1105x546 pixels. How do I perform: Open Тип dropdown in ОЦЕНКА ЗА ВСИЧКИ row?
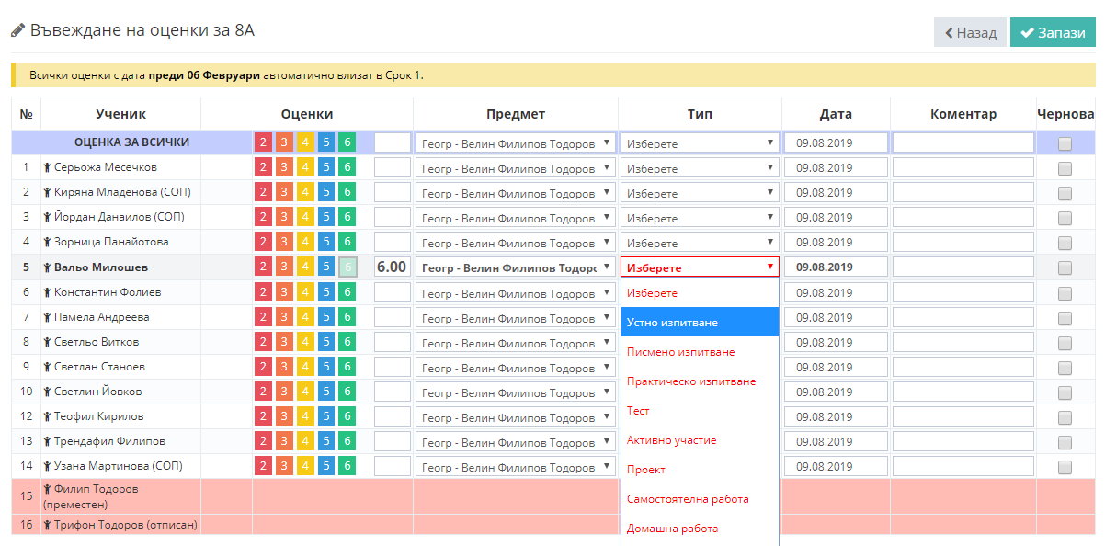pyautogui.click(x=700, y=143)
